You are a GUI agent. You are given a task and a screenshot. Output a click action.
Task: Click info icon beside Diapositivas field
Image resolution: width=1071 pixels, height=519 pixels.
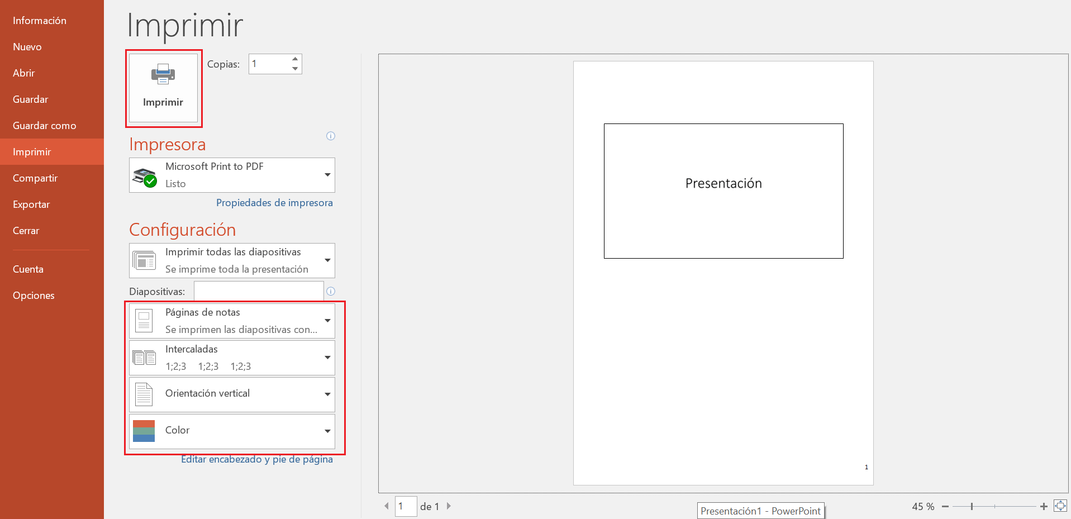coord(331,291)
